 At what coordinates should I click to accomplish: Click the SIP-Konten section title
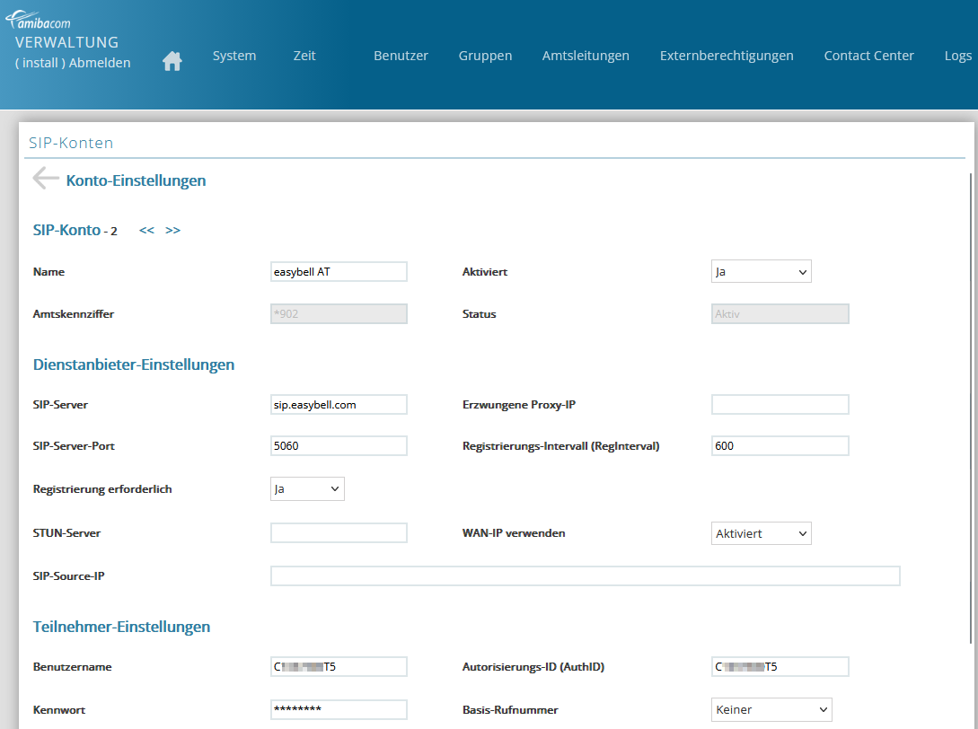click(71, 143)
